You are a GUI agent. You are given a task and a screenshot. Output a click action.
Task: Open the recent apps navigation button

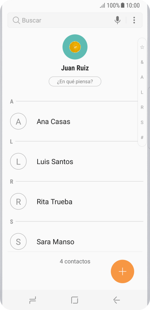click(33, 300)
